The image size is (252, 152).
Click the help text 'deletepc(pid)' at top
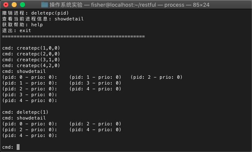pyautogui.click(x=50, y=13)
